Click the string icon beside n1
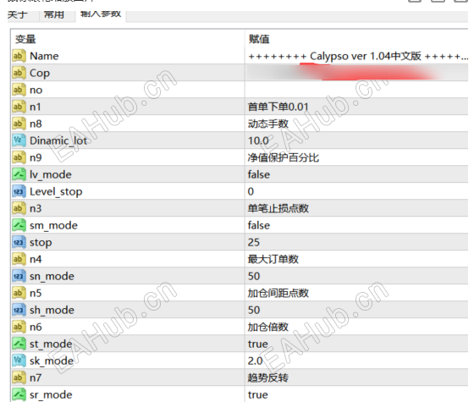Image resolution: width=474 pixels, height=402 pixels. coord(19,107)
